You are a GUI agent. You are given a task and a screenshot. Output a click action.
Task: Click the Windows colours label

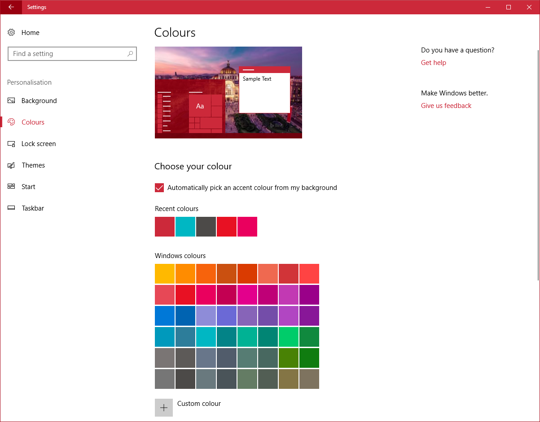[x=180, y=256]
